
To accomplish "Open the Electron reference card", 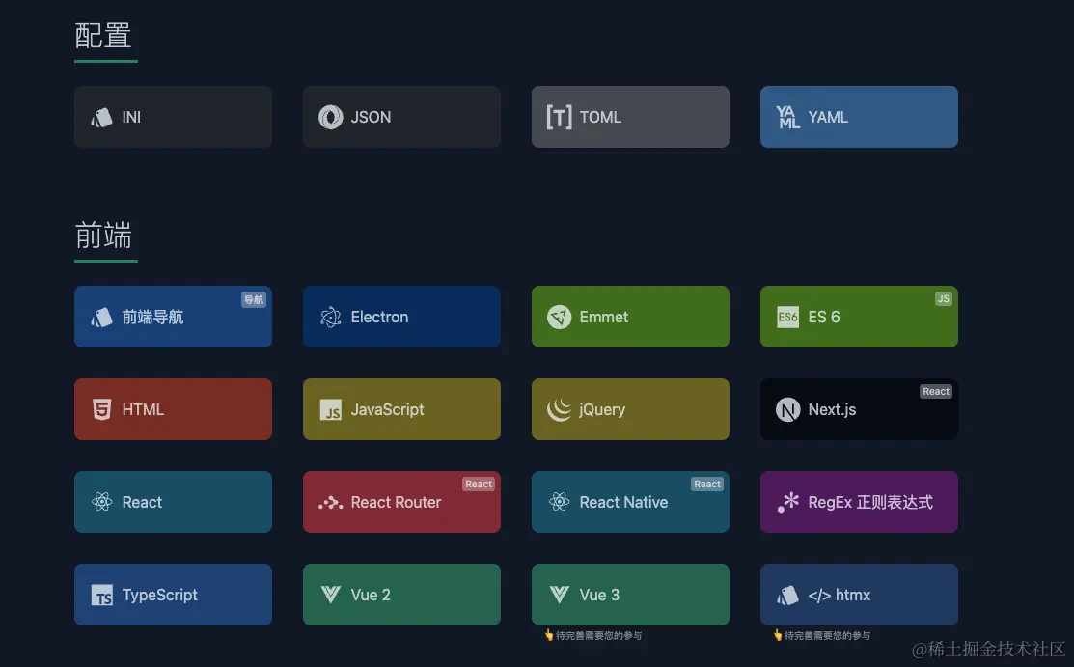I will click(401, 317).
